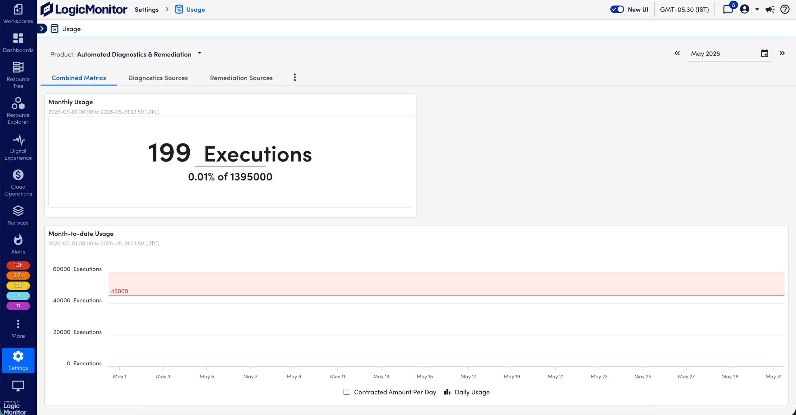The width and height of the screenshot is (796, 415).
Task: Open the Dashboards section
Action: coord(18,43)
